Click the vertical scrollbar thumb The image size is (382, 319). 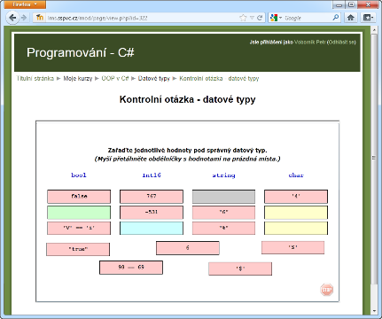click(374, 159)
